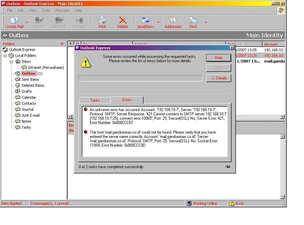Open the Intranet (Perusahaan) folder

[43, 67]
